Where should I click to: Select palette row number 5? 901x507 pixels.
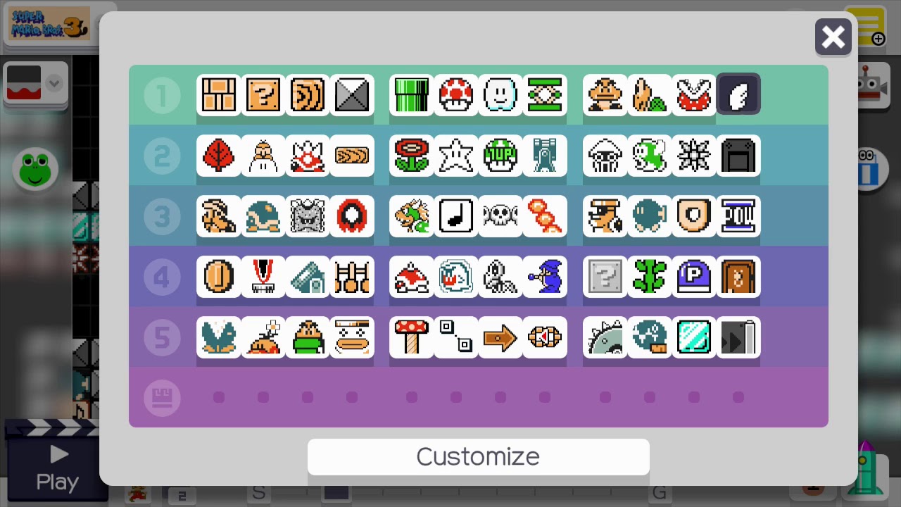162,338
